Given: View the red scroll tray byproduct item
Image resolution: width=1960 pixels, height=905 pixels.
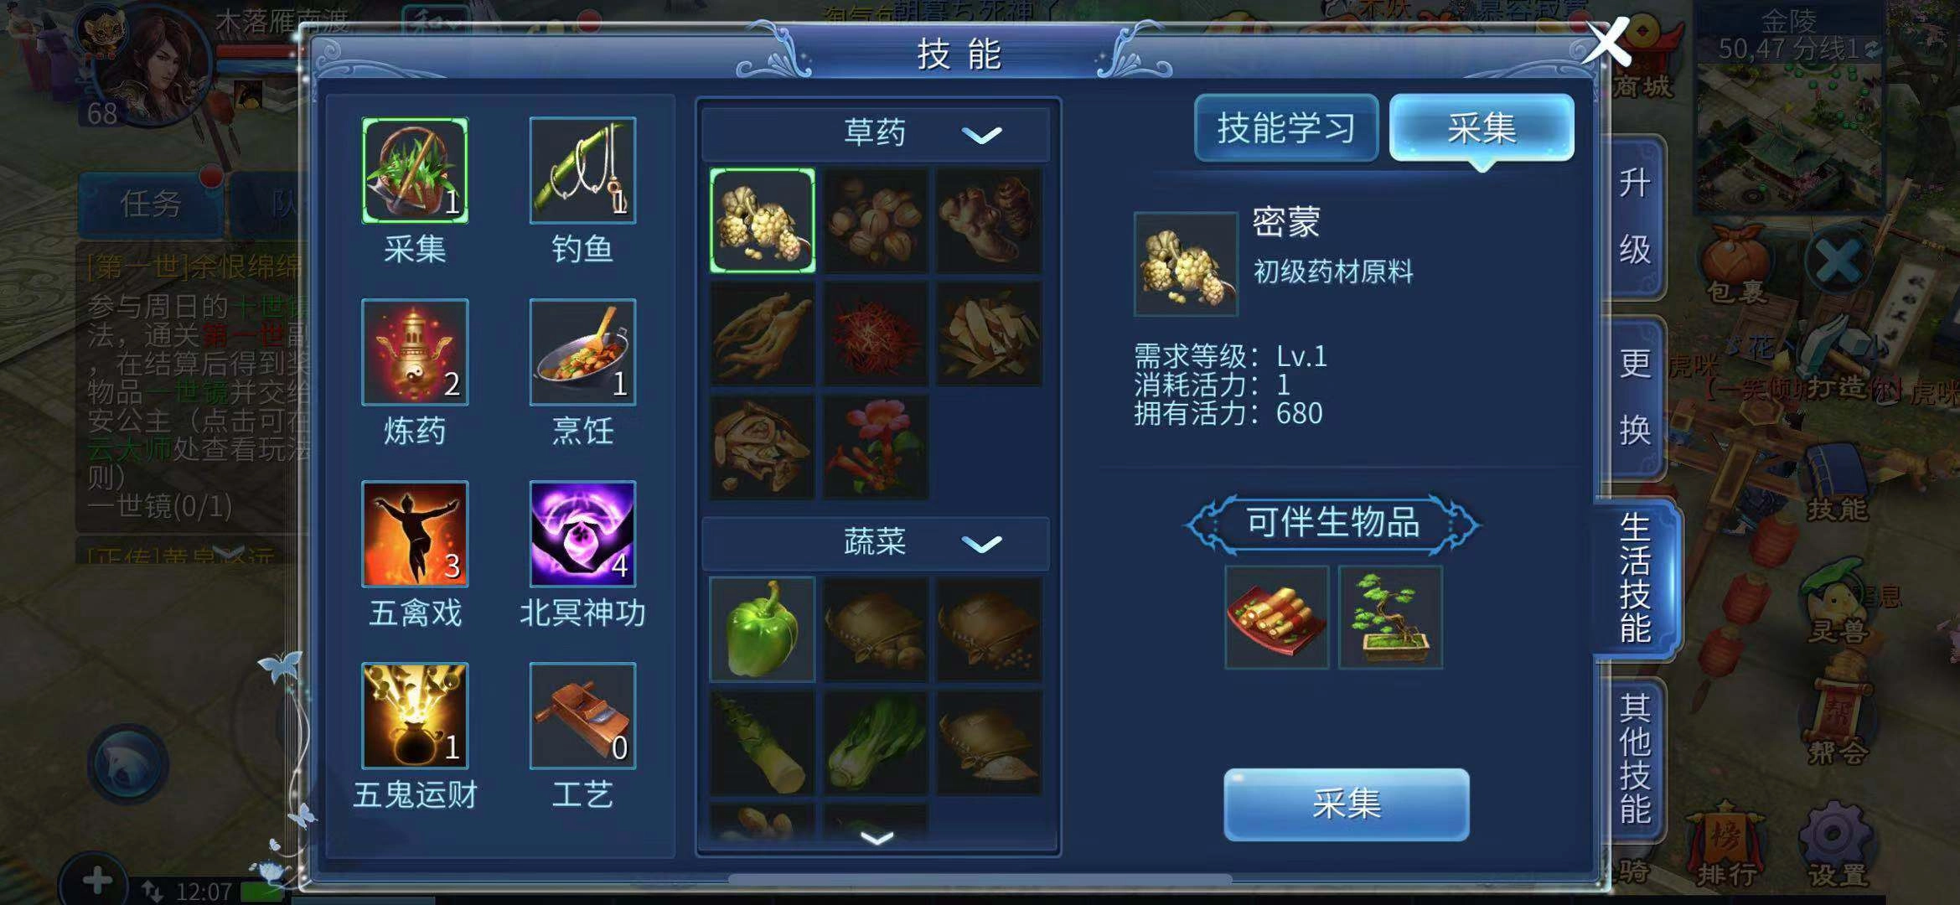Looking at the screenshot, I should 1276,618.
